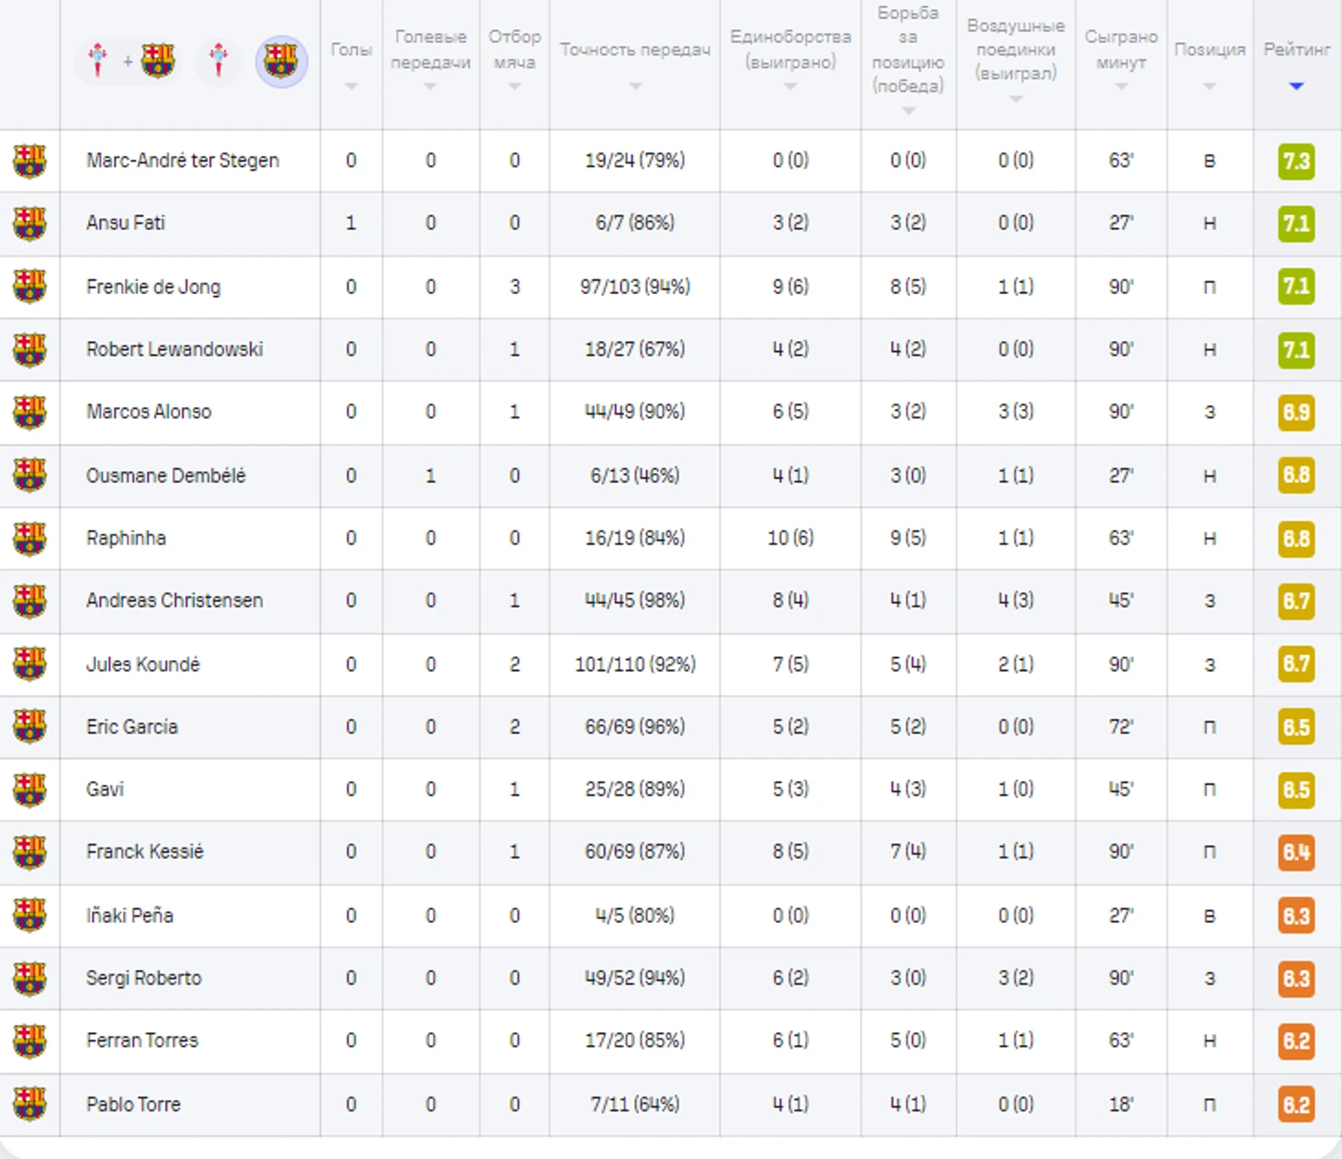
Task: Open Frenkie de Jong's player name link
Action: coord(154,287)
